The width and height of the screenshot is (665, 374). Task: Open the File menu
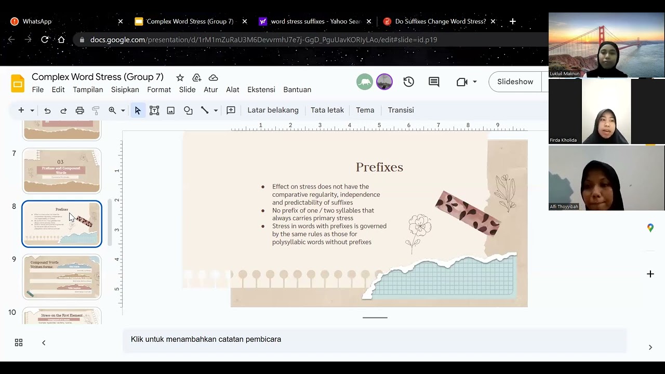coord(38,89)
